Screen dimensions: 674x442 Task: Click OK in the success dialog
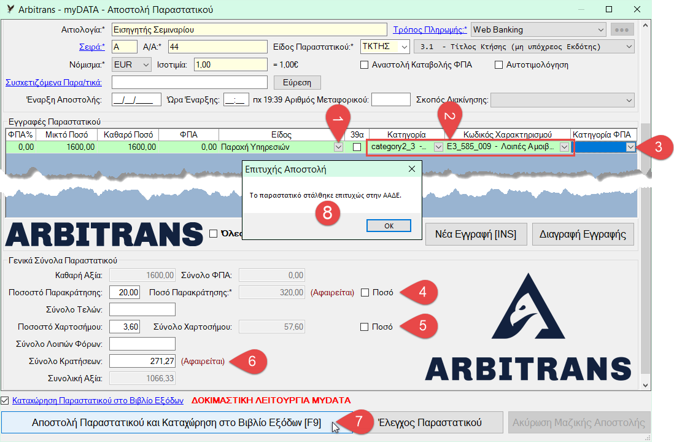[389, 226]
